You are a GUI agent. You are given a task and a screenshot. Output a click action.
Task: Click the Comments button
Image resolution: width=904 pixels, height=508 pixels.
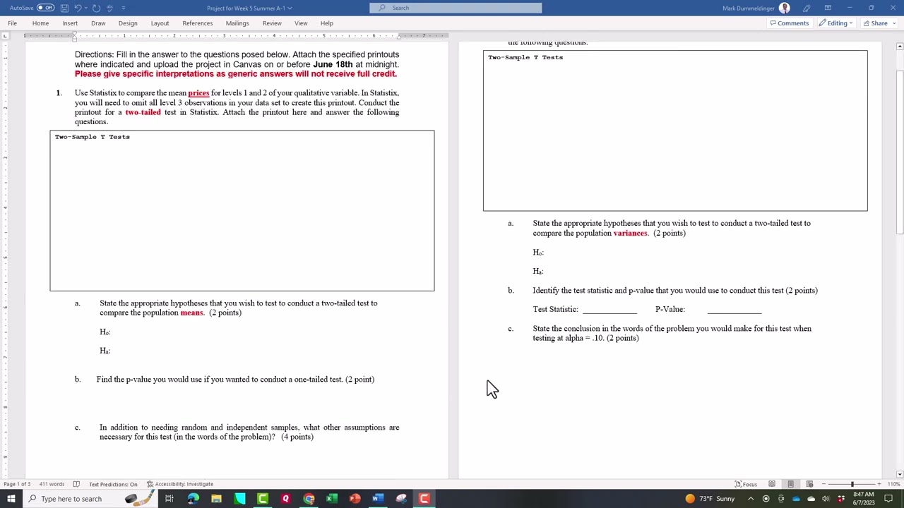[790, 23]
